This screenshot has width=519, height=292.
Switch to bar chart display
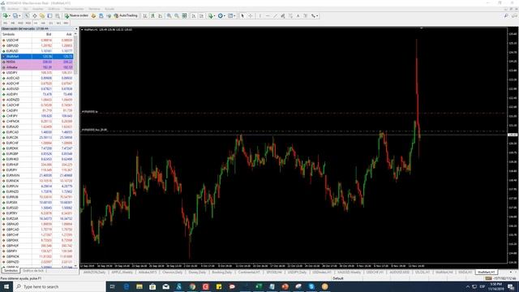(145, 15)
